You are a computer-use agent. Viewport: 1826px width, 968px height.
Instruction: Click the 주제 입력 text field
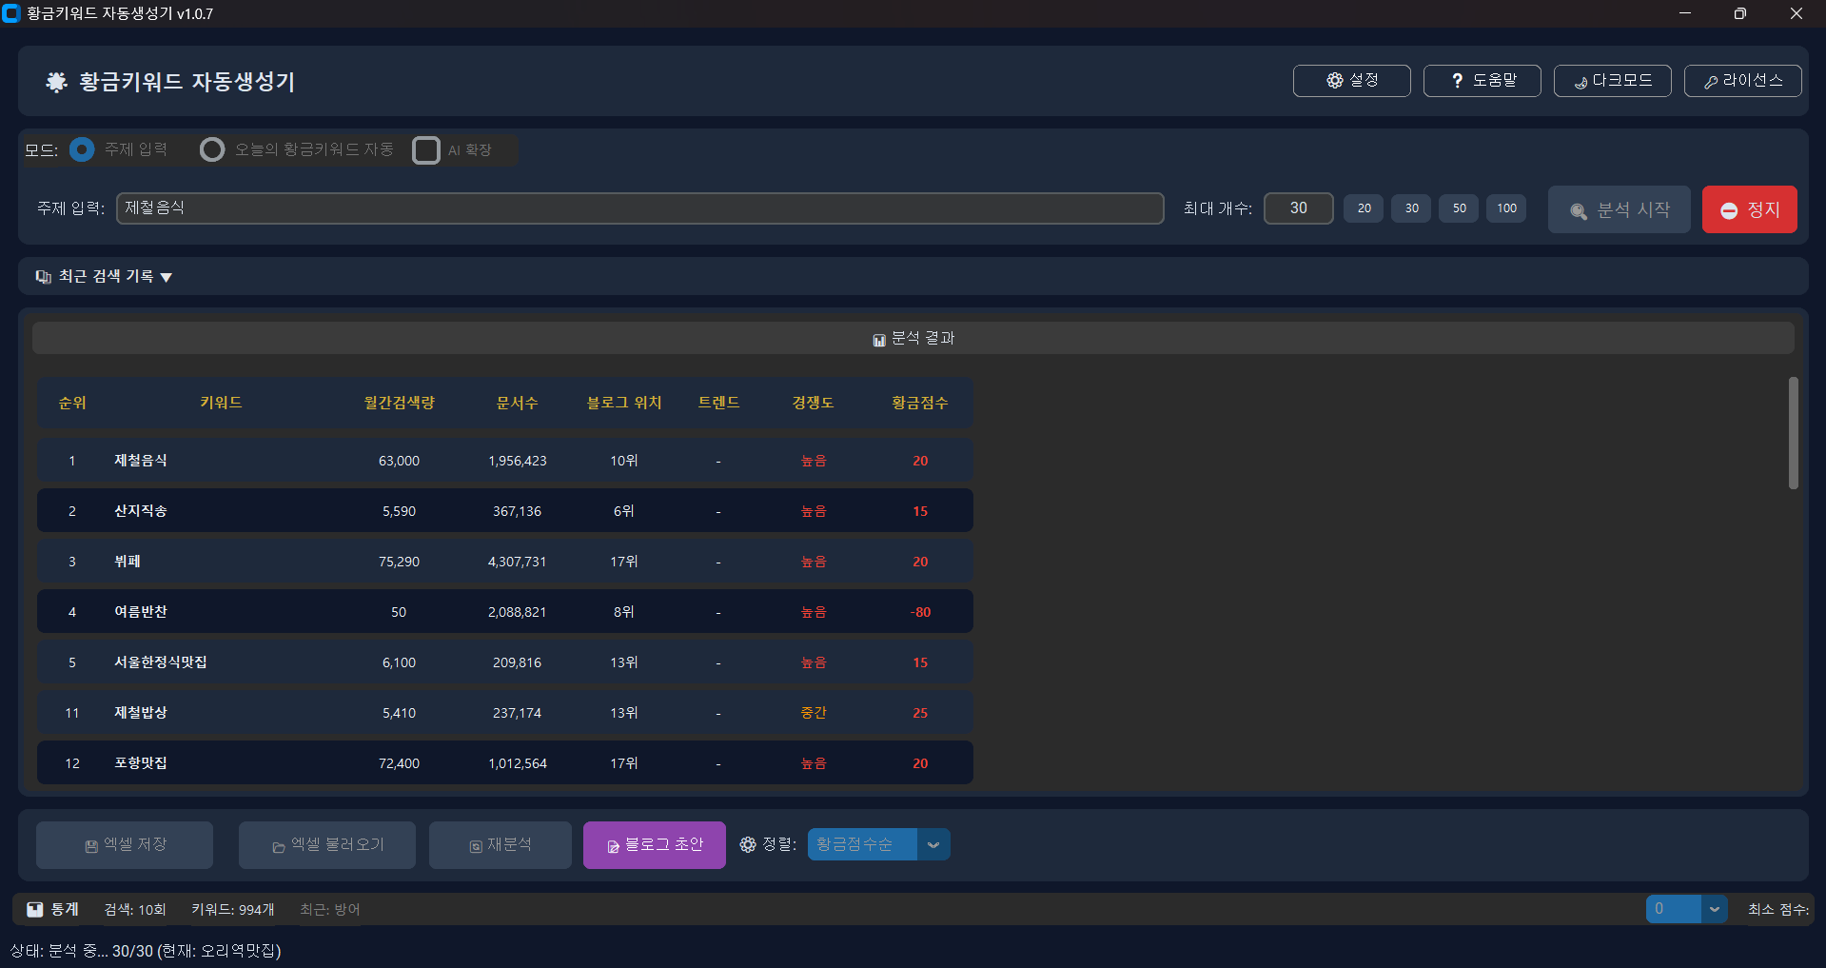pyautogui.click(x=639, y=208)
